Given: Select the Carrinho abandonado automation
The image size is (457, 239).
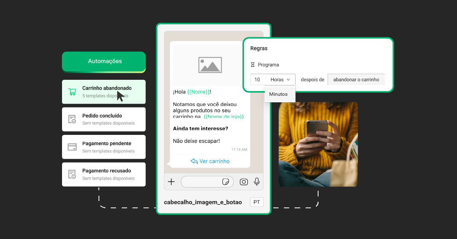Looking at the screenshot, I should pyautogui.click(x=104, y=92).
